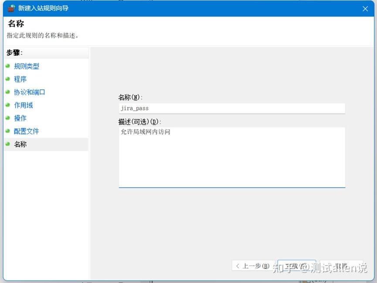Select 协议和端口 in the steps list
This screenshot has height=283, width=377.
30,92
